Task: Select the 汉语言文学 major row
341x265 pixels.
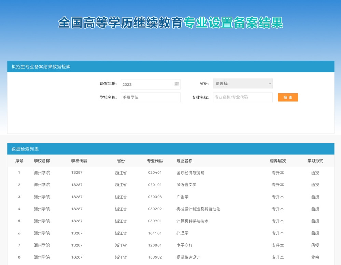Action: [186, 185]
